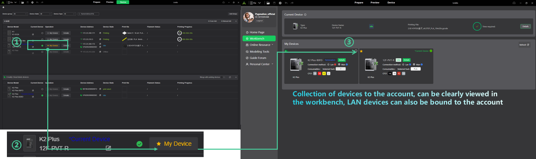Click edit-name icon for K1-012A row
This screenshot has width=536, height=159.
33,34
